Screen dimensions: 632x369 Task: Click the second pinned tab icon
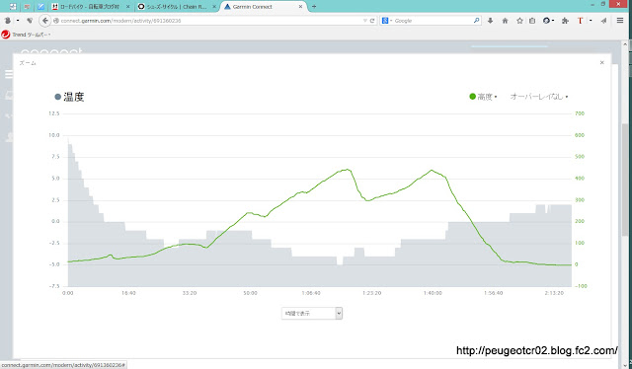(x=27, y=7)
